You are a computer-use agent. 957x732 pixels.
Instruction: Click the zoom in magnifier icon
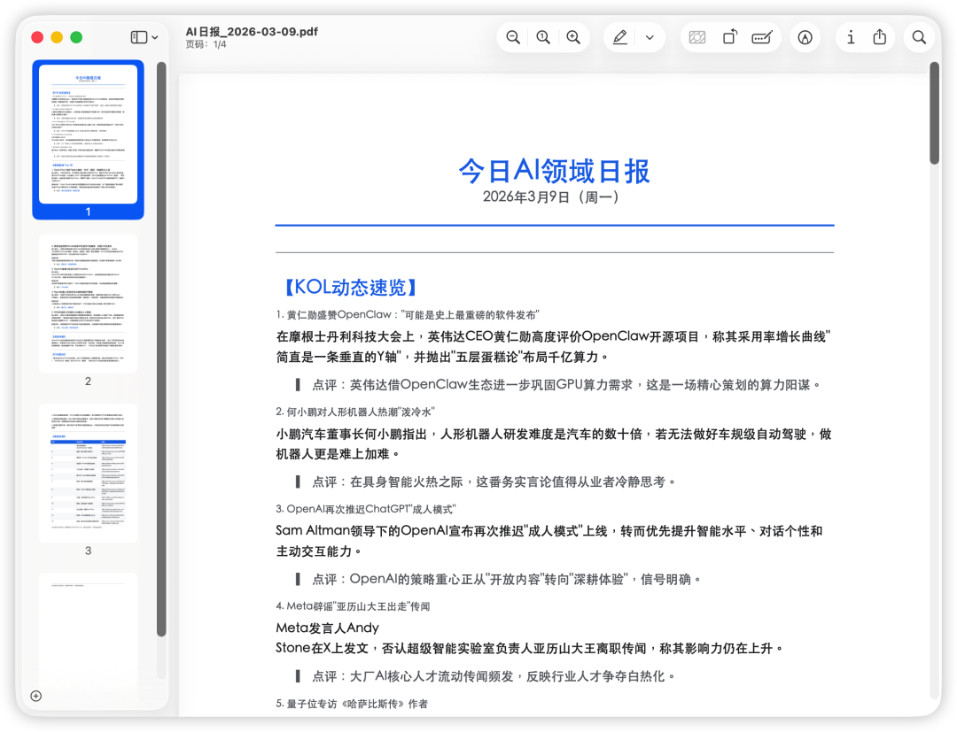pos(573,37)
